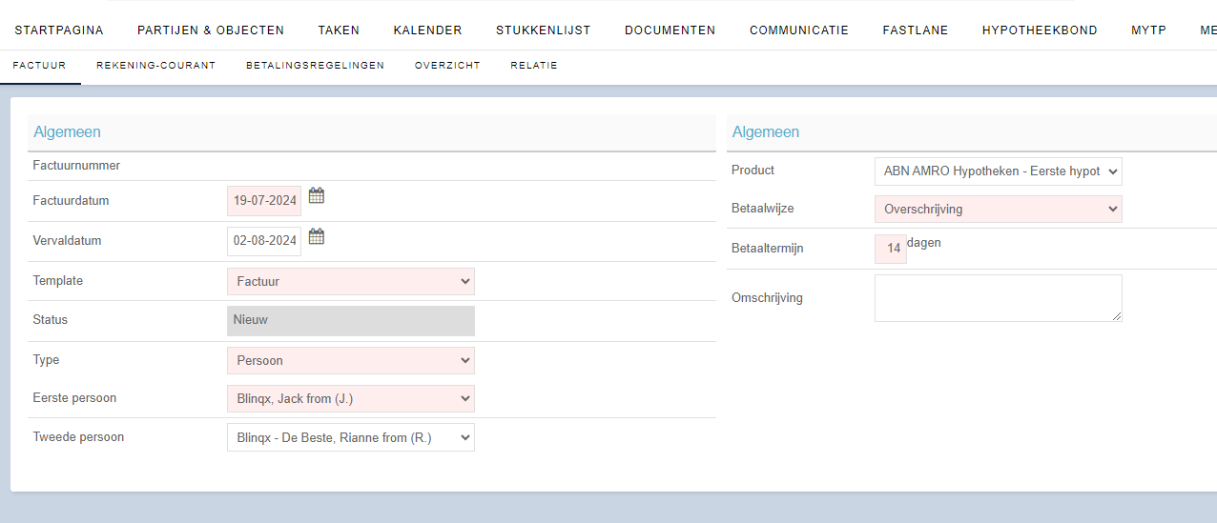Select the Factuur tab
1217x523 pixels.
[40, 66]
